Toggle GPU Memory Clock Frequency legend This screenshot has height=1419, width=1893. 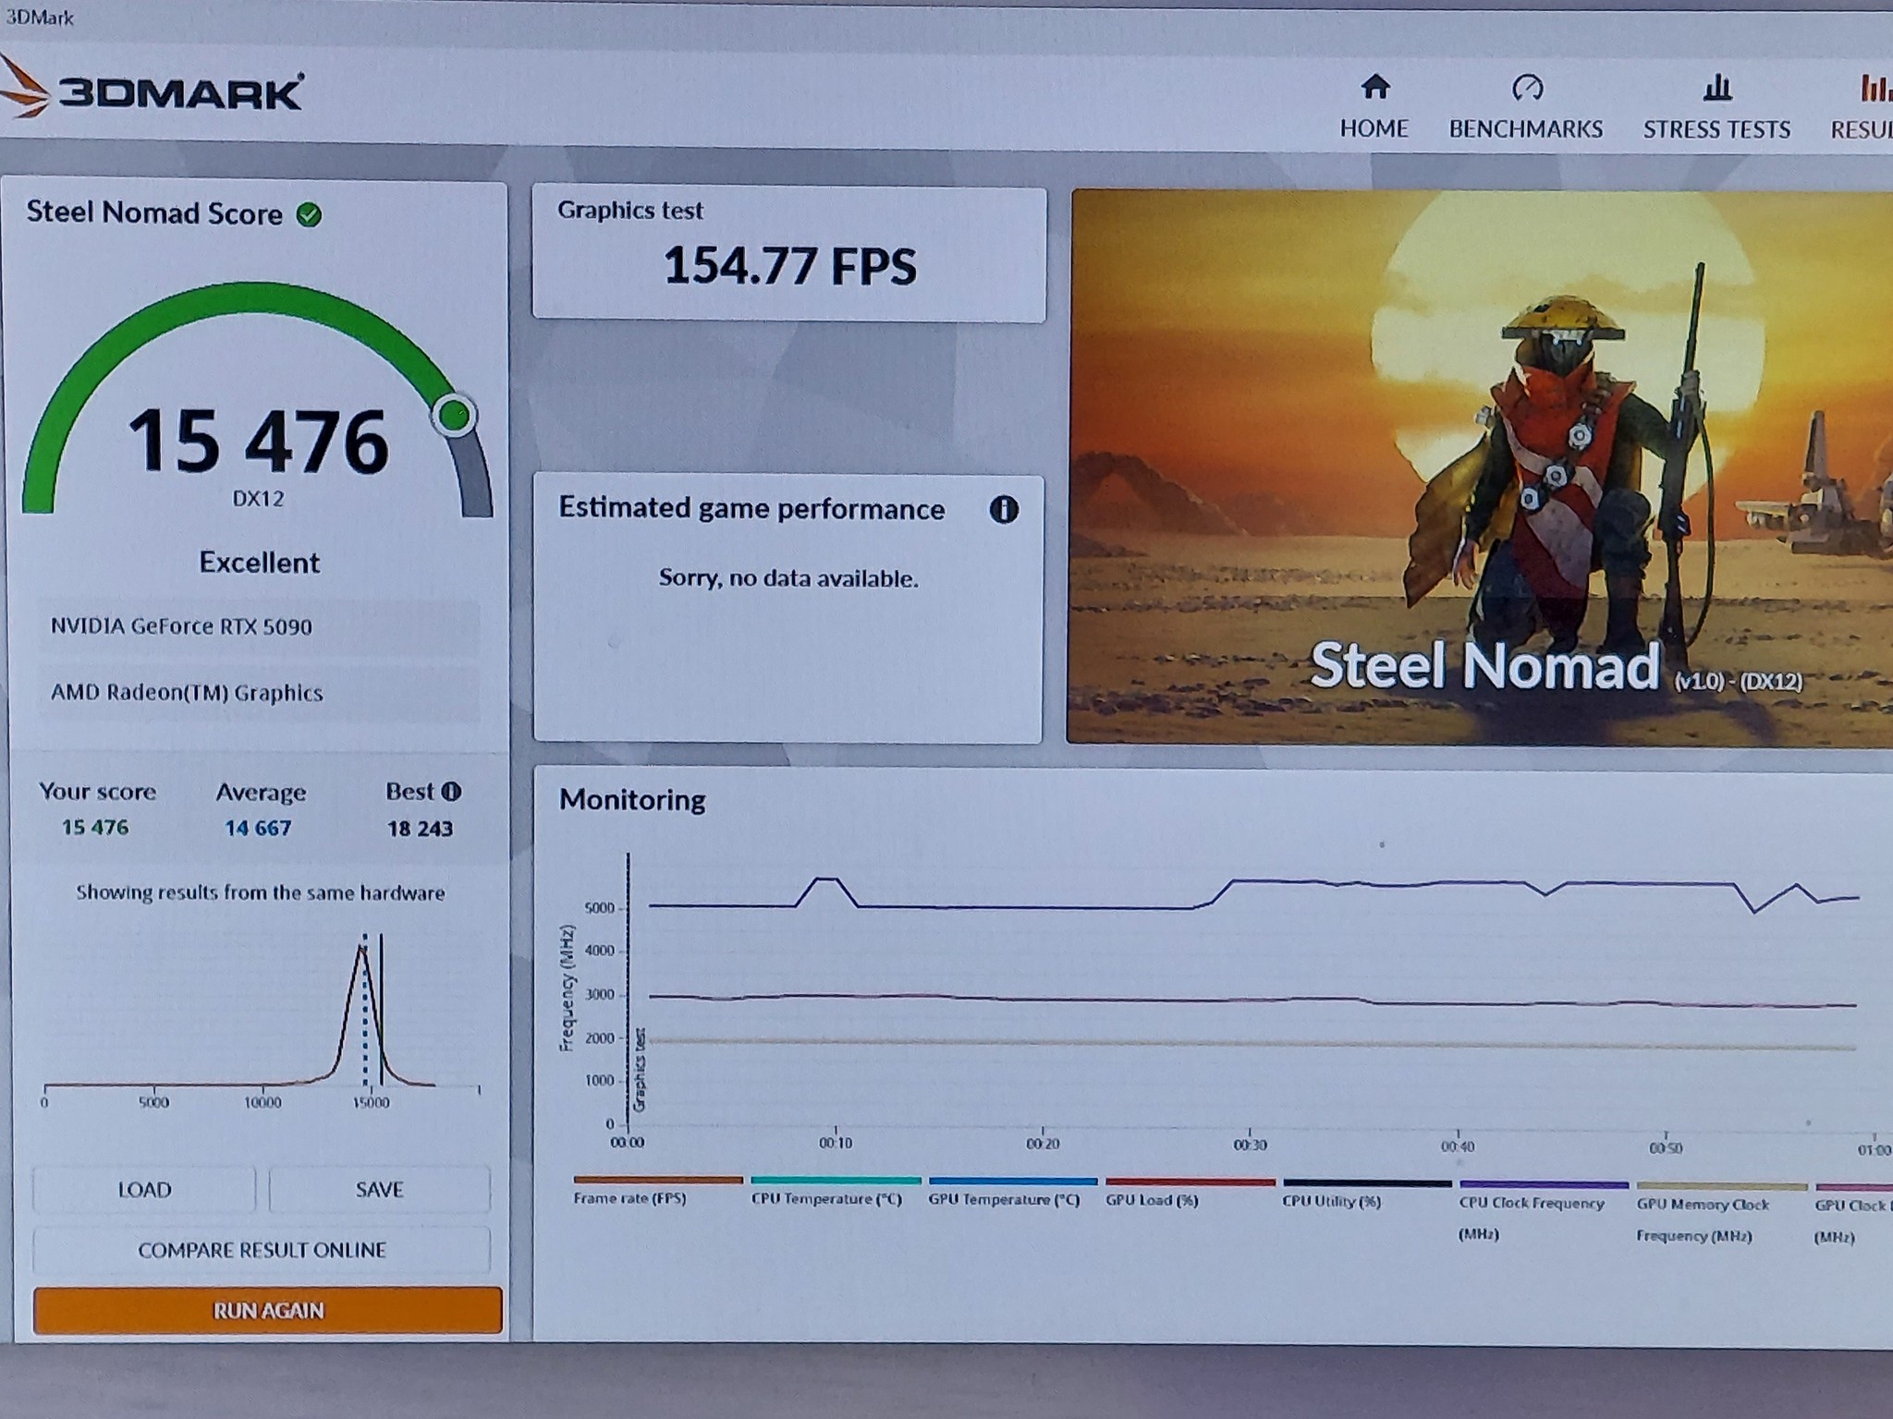coord(1703,1205)
